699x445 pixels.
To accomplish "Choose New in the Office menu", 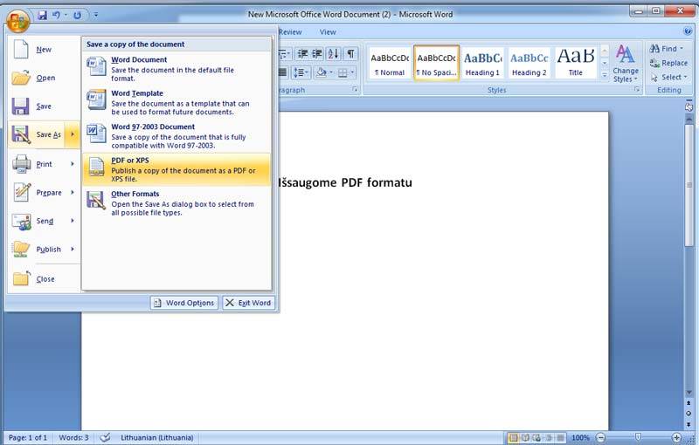I will (x=44, y=50).
